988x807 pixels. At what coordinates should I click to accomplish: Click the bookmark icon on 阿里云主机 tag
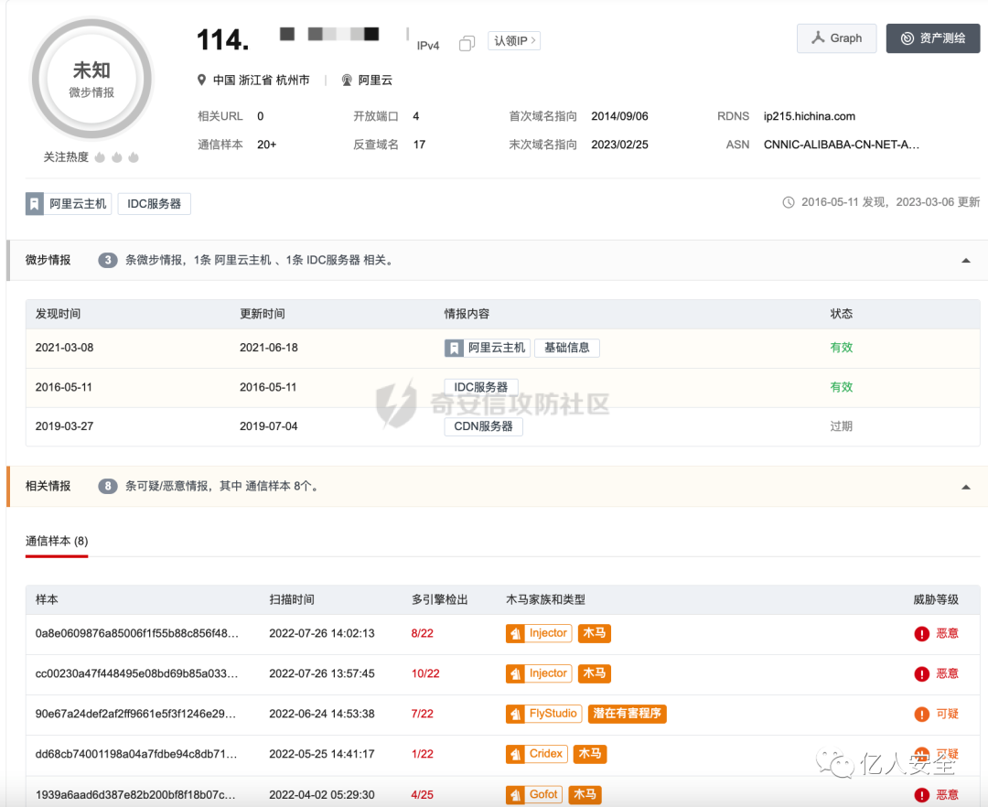[33, 203]
